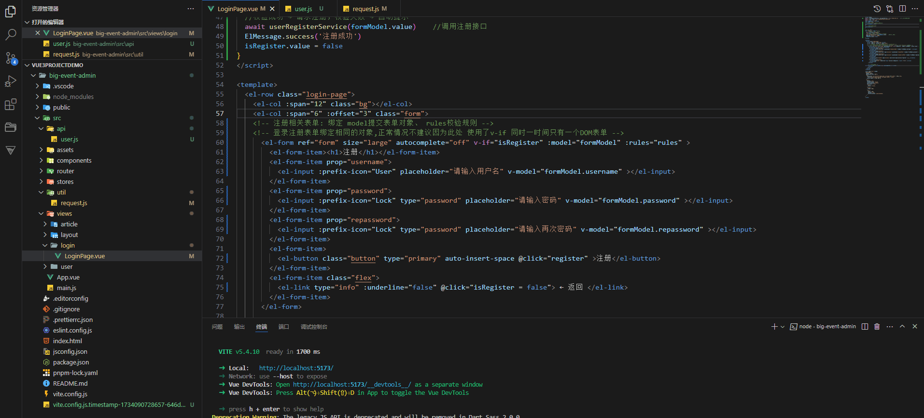This screenshot has width=924, height=418.
Task: Open the Explorer view in the activity bar
Action: coord(11,11)
